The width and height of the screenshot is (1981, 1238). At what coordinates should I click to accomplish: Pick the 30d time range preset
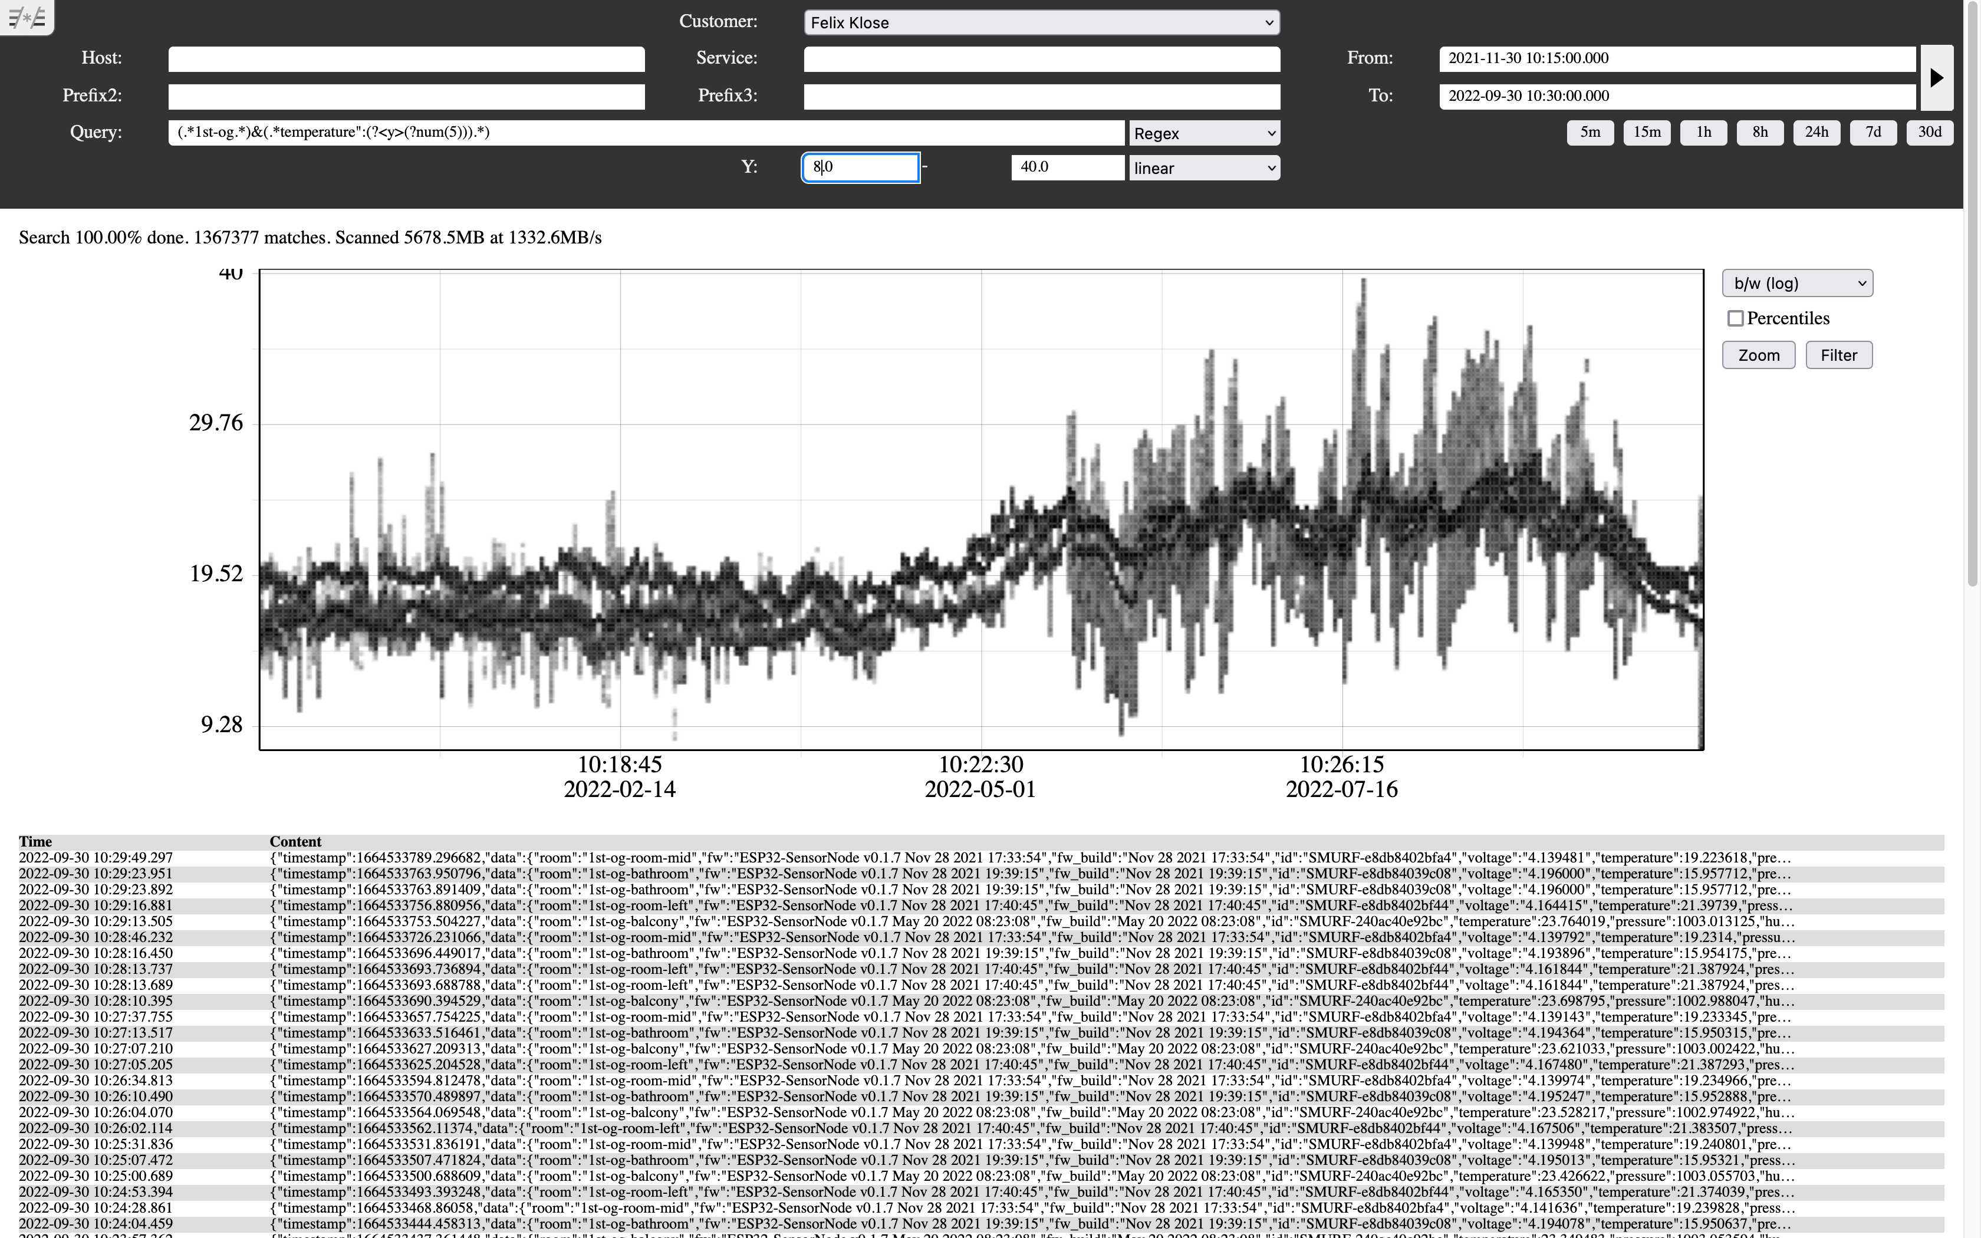point(1930,133)
